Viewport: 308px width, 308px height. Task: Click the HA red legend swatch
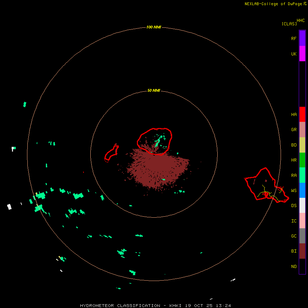coord(302,114)
